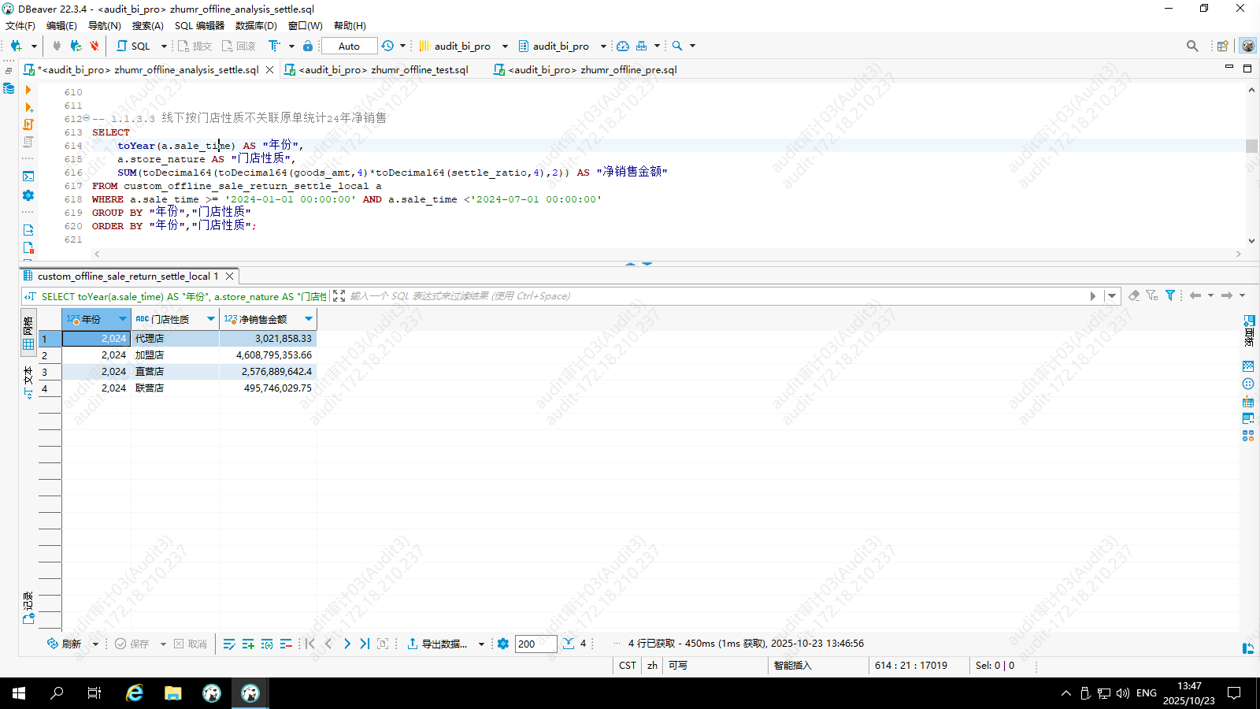The width and height of the screenshot is (1260, 709).
Task: Click the transaction lock icon
Action: point(308,46)
